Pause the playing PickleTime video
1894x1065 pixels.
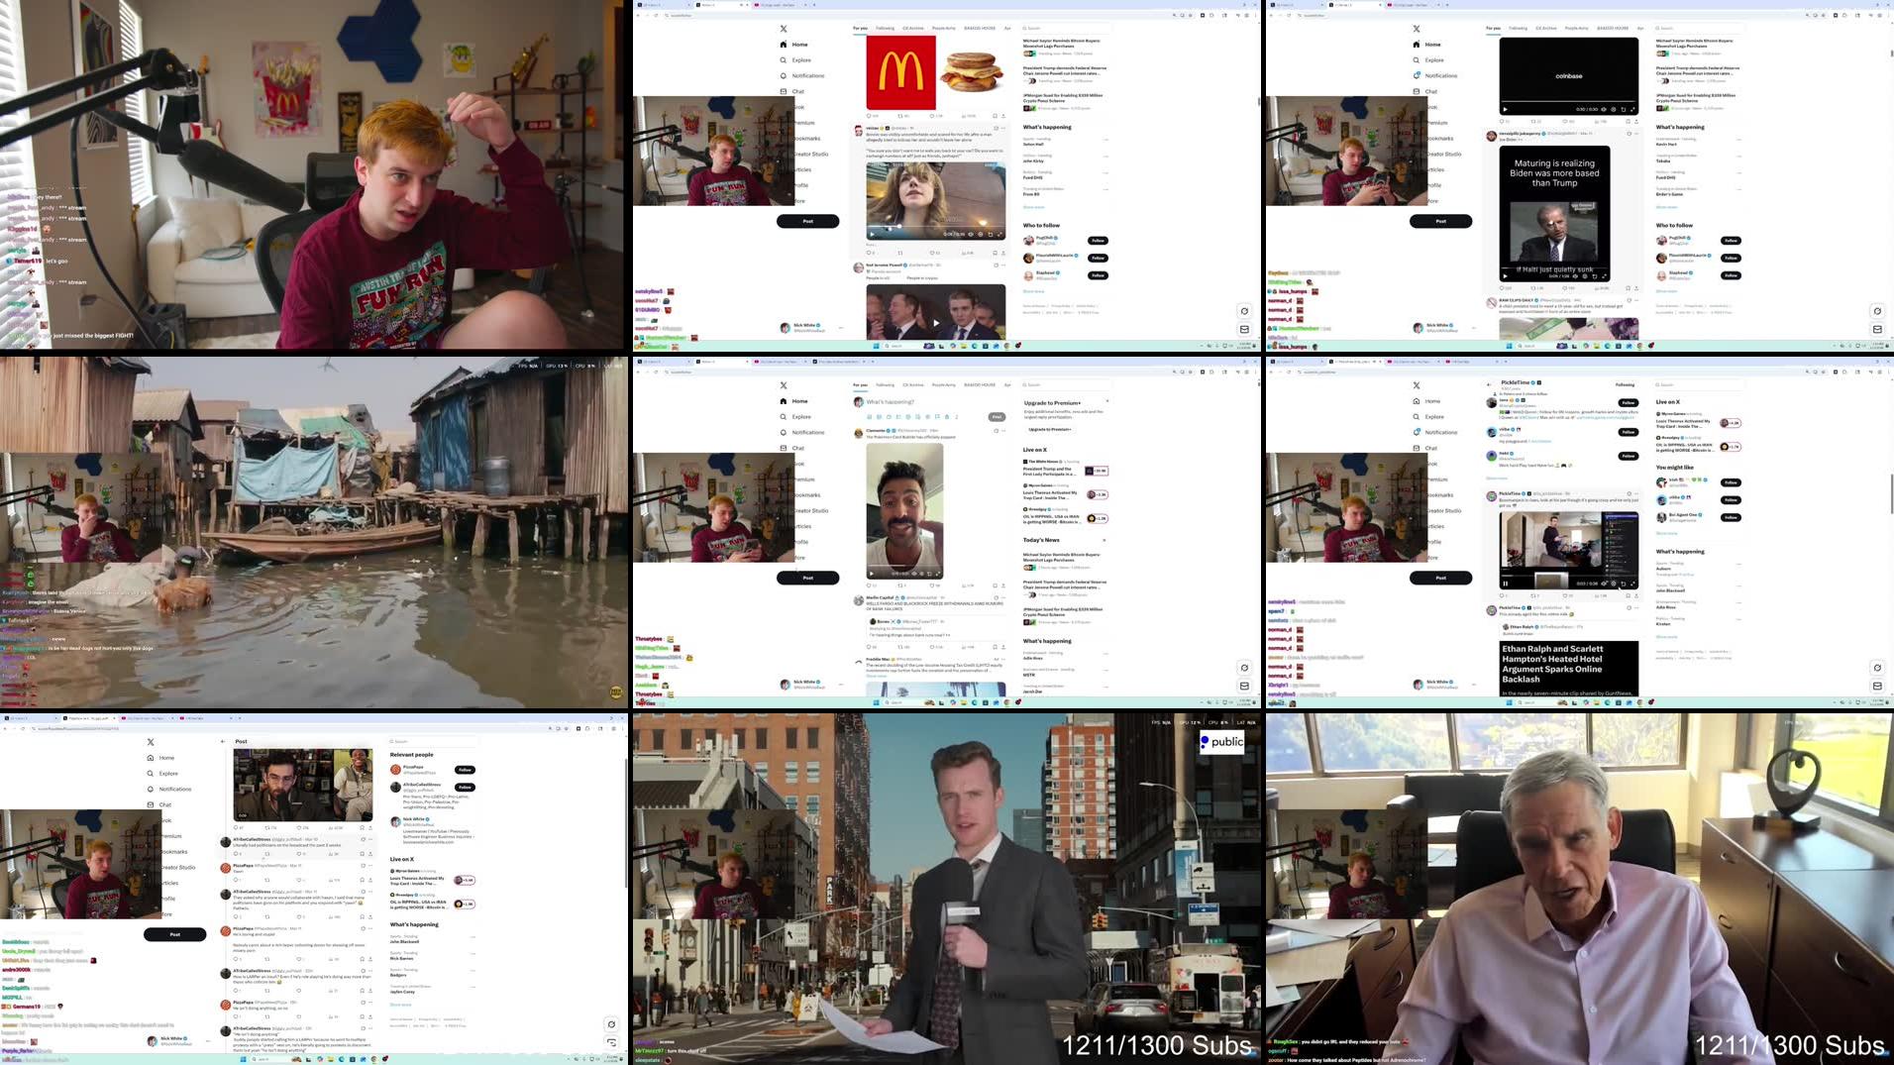[1506, 585]
